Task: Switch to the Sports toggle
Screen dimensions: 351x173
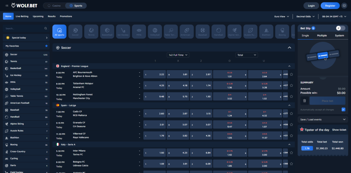Action: point(76,5)
